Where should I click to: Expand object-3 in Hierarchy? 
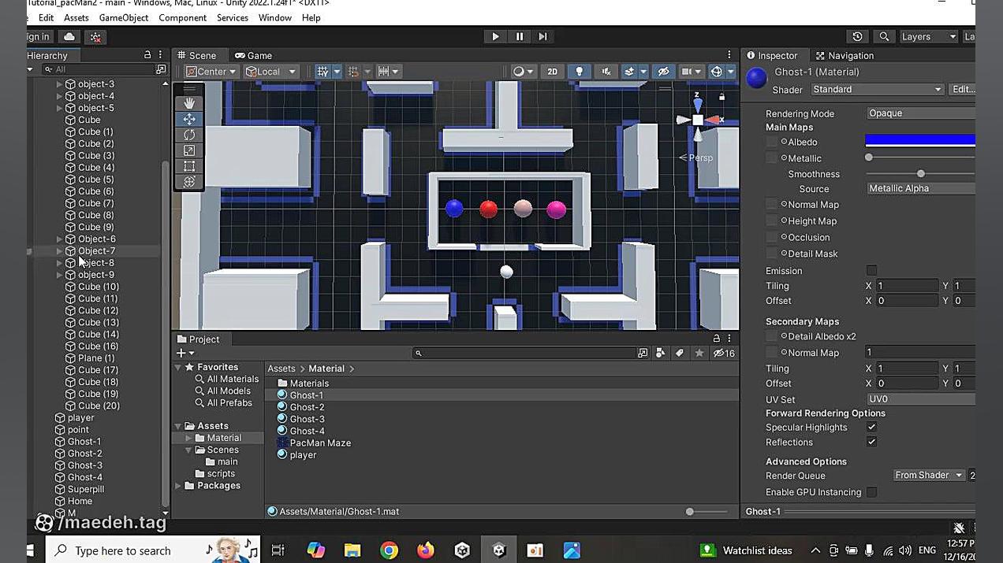point(59,84)
